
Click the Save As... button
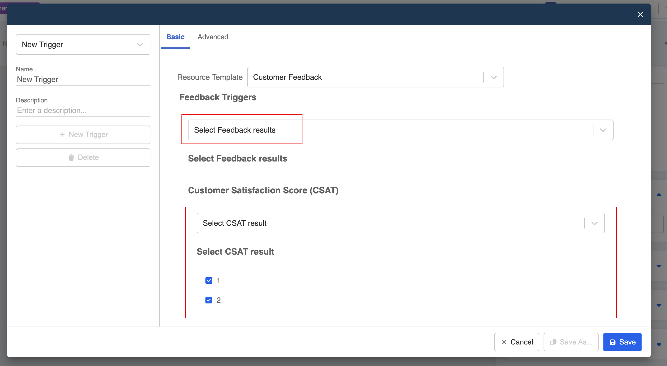[571, 342]
